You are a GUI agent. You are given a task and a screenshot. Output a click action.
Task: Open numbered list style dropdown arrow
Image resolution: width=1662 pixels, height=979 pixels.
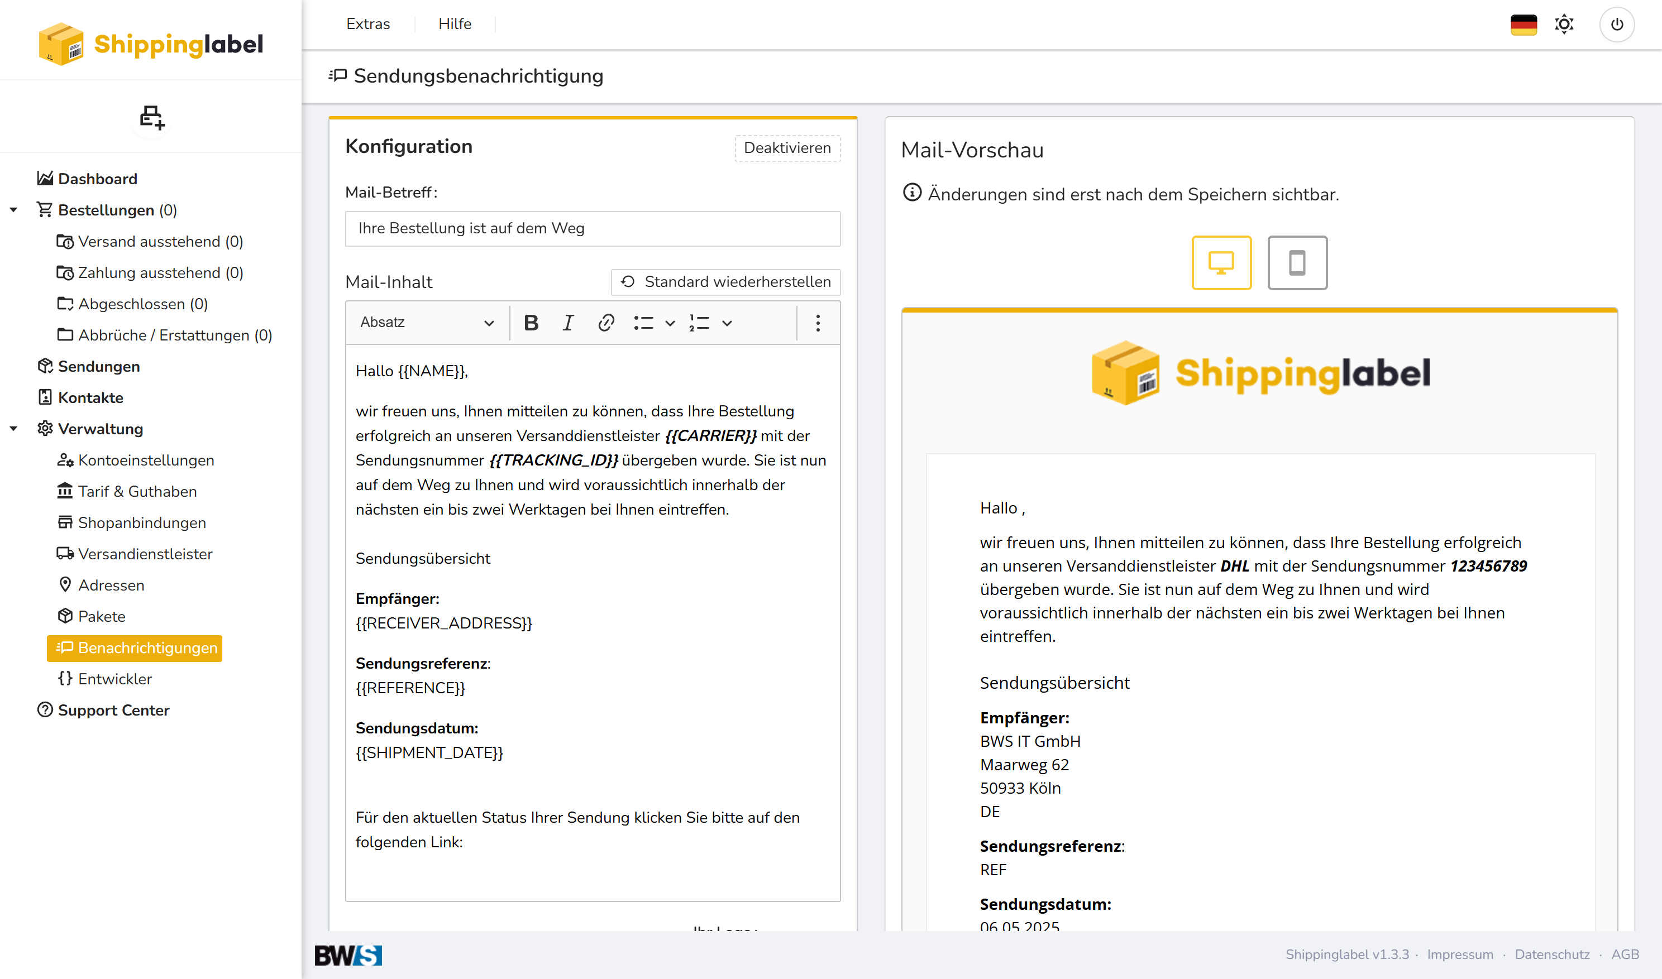(x=727, y=323)
